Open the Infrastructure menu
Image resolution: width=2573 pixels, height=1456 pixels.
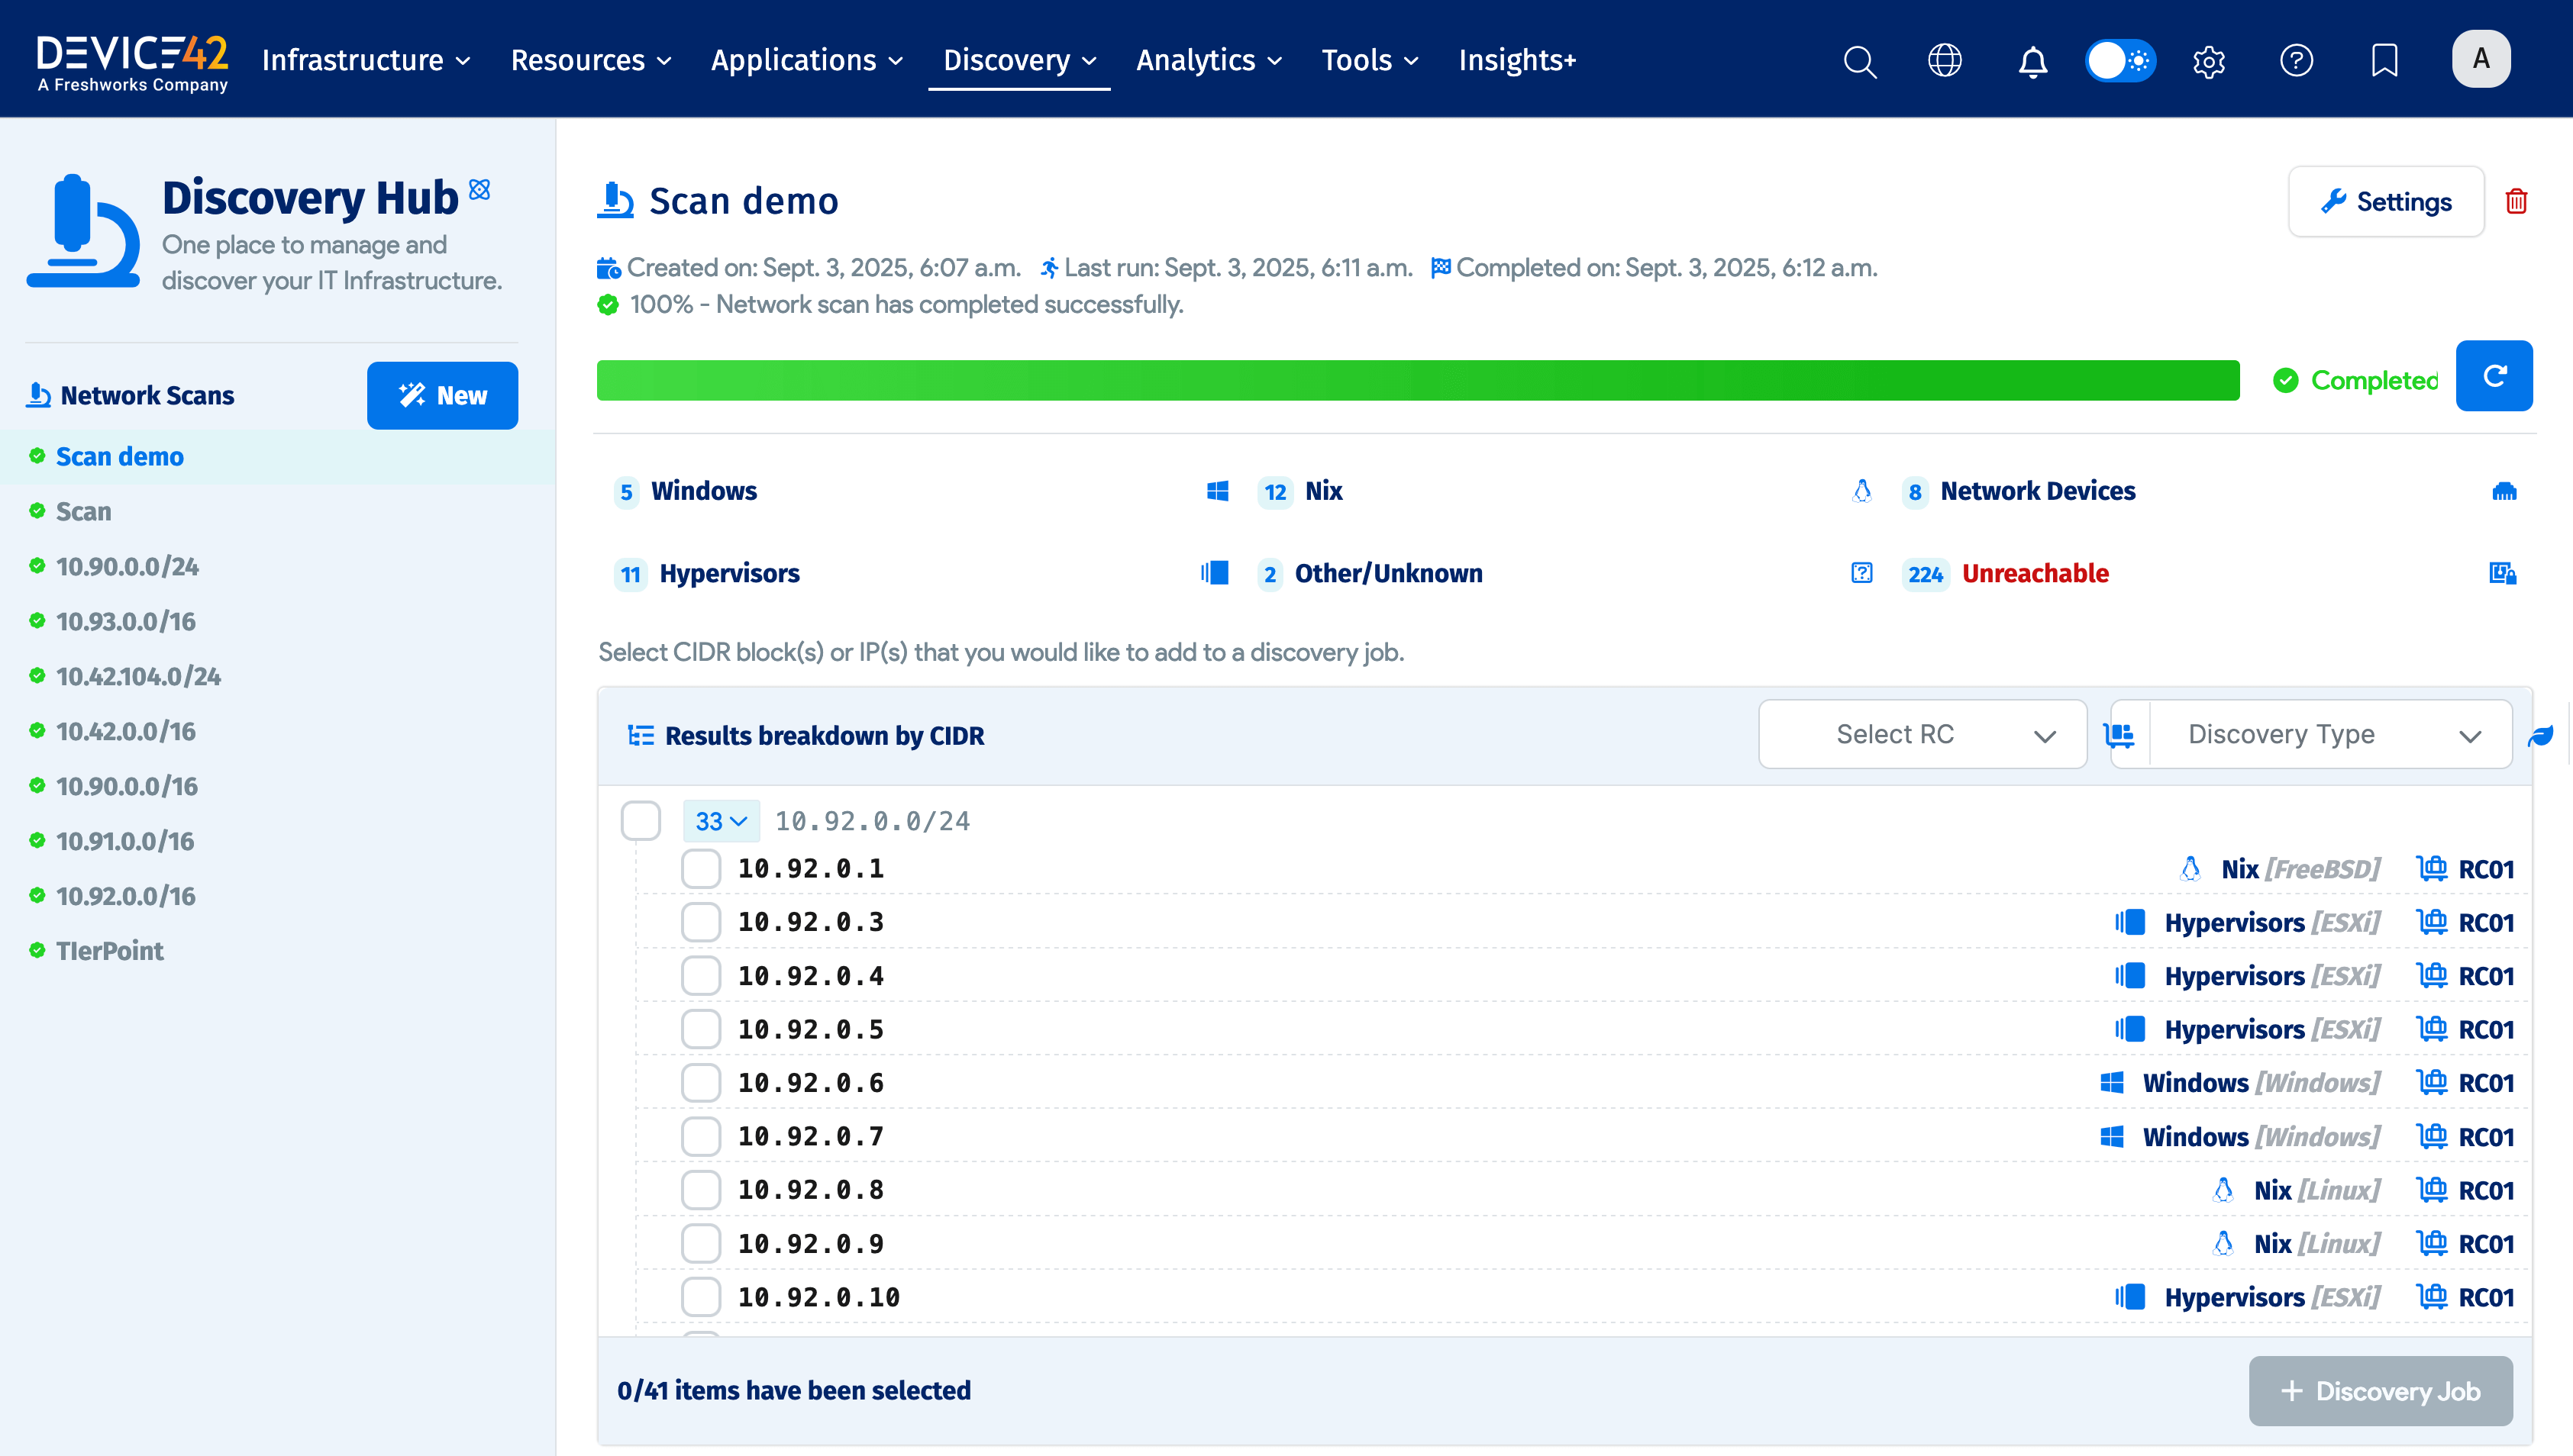pos(365,60)
